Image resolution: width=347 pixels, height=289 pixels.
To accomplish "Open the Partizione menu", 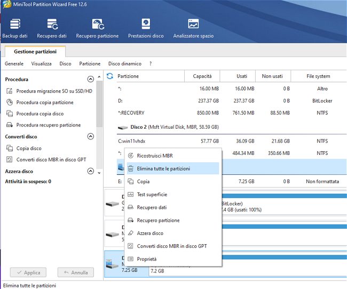I will (90, 64).
